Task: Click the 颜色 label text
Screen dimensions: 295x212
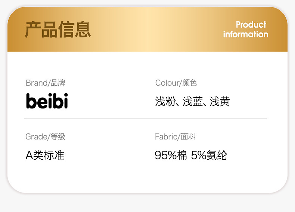Action: pyautogui.click(x=190, y=83)
